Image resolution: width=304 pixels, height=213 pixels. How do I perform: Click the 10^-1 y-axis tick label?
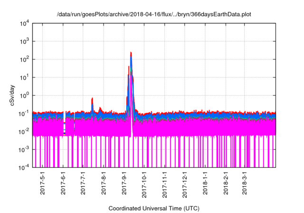tap(24, 114)
